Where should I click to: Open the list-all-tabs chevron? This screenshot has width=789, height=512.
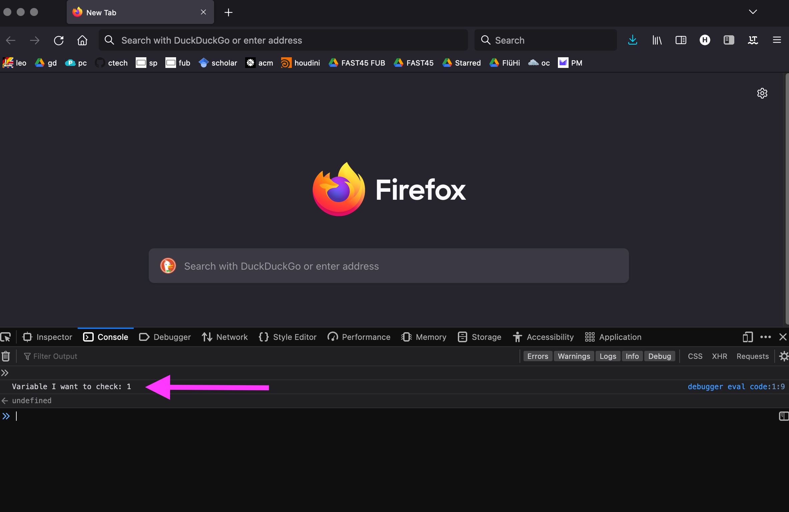[753, 12]
